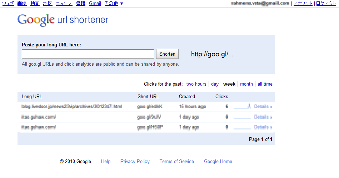The width and height of the screenshot is (339, 178).
Task: Open the Terms of Service footer link
Action: pyautogui.click(x=176, y=161)
